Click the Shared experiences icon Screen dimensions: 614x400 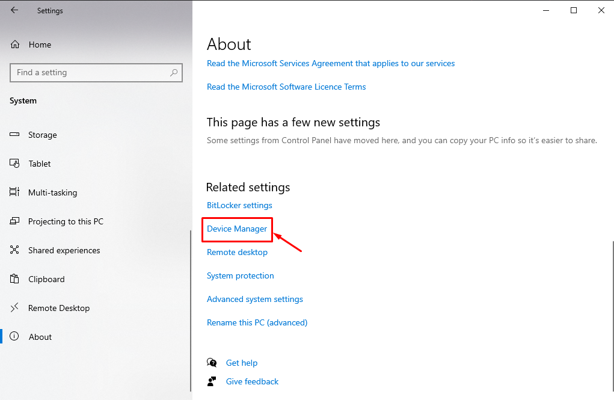[x=14, y=250]
